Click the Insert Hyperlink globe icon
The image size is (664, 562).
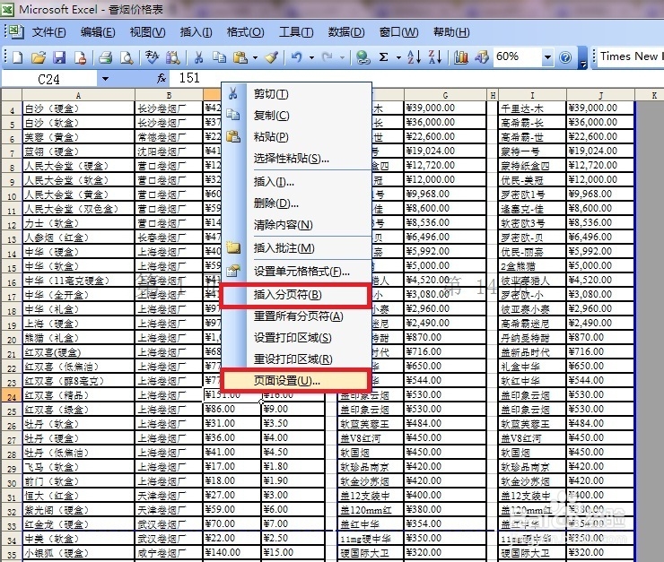363,57
